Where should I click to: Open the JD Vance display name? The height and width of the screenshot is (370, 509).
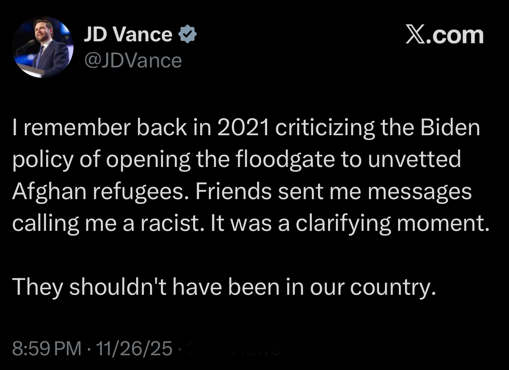coord(128,34)
